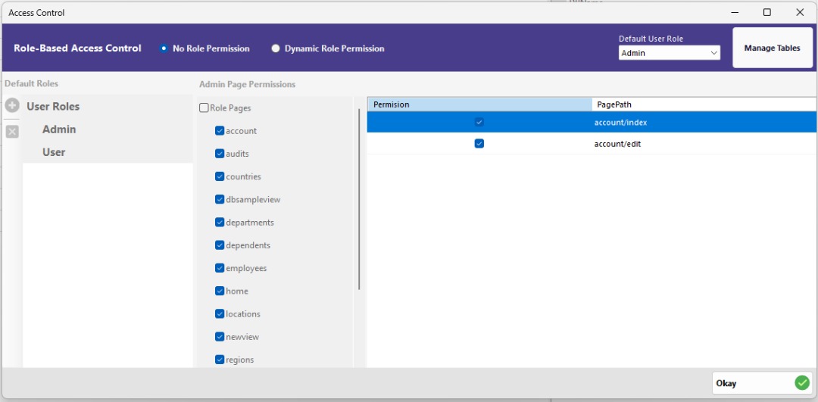This screenshot has height=402, width=818.
Task: Toggle permission checkbox for account/index
Action: (x=479, y=122)
